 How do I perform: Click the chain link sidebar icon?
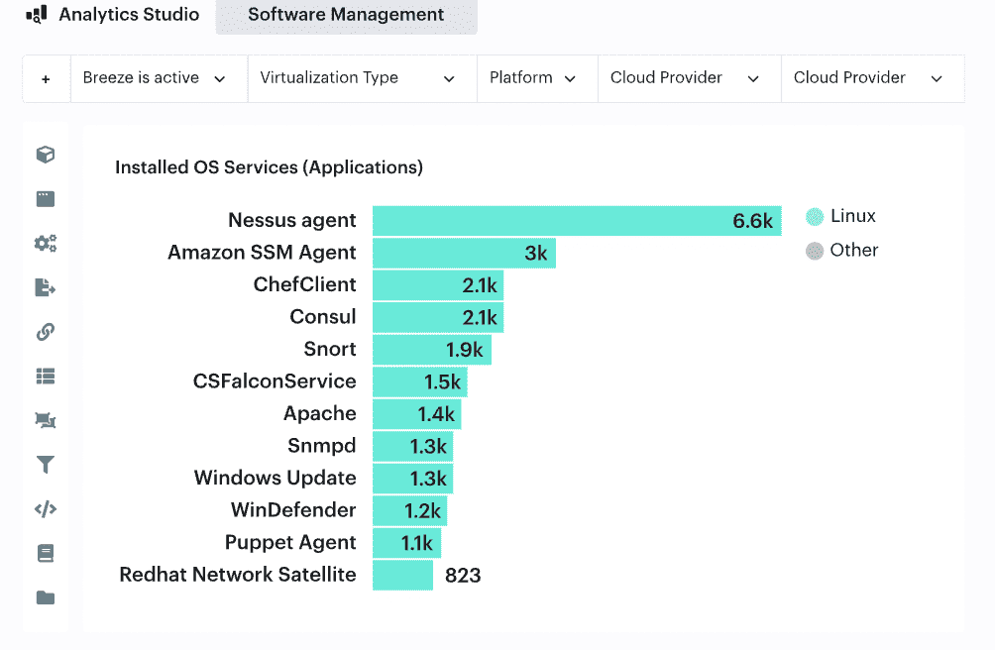pos(45,332)
